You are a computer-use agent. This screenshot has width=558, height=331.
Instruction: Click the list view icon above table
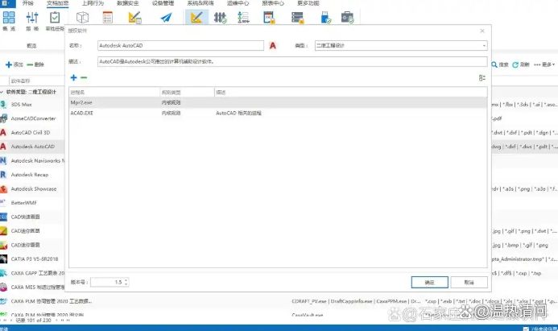(482, 77)
